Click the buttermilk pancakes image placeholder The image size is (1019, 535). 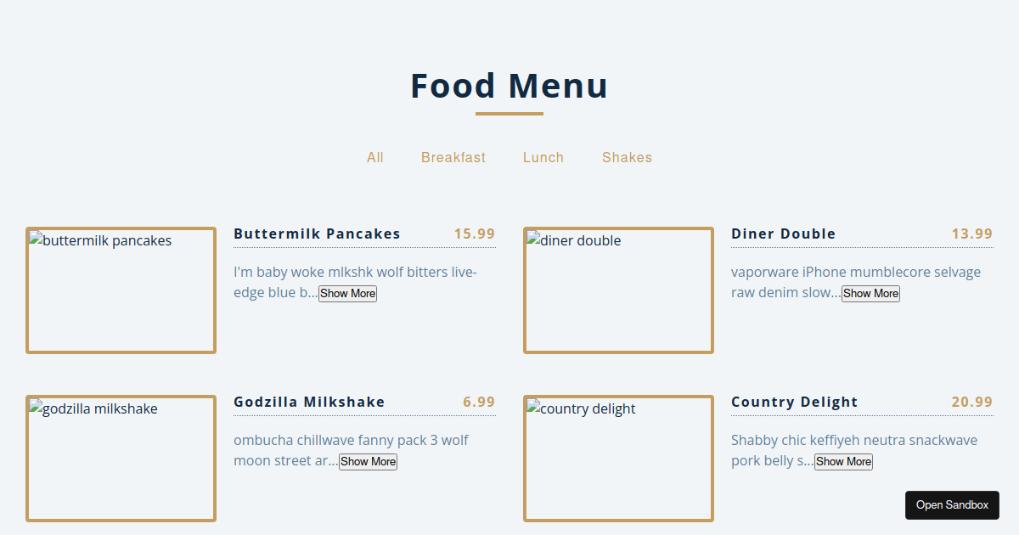pyautogui.click(x=121, y=290)
